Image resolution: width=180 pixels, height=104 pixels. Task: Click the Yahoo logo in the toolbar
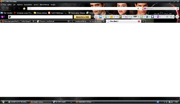3,17
